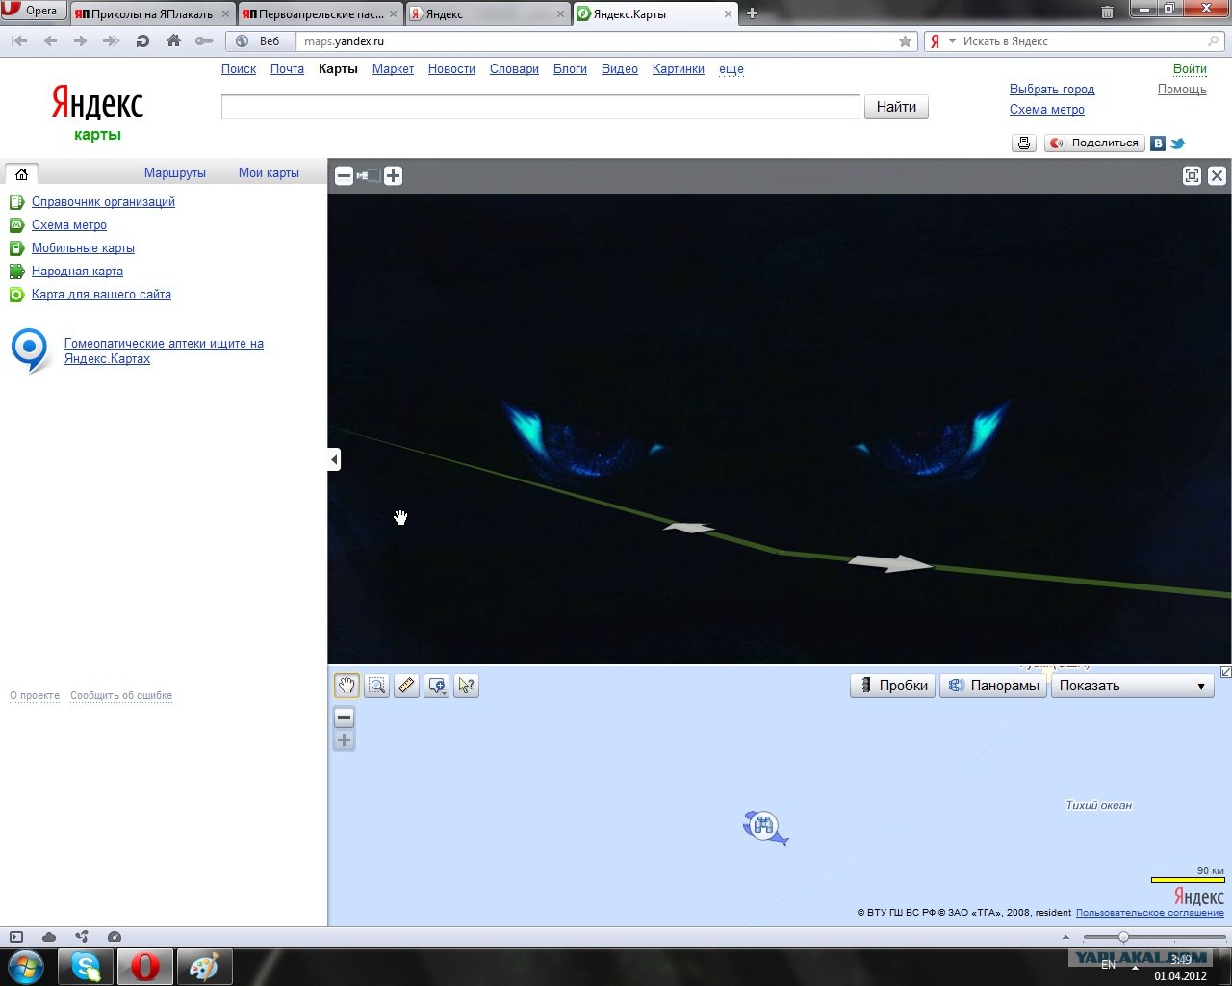Open the Маркет top menu link
Image resolution: width=1232 pixels, height=986 pixels.
[x=393, y=69]
